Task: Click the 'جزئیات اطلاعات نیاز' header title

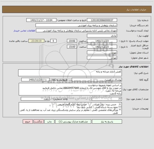Action: pyautogui.click(x=136, y=10)
